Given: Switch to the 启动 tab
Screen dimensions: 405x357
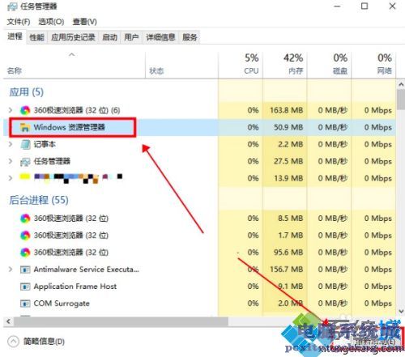Looking at the screenshot, I should pyautogui.click(x=109, y=37).
